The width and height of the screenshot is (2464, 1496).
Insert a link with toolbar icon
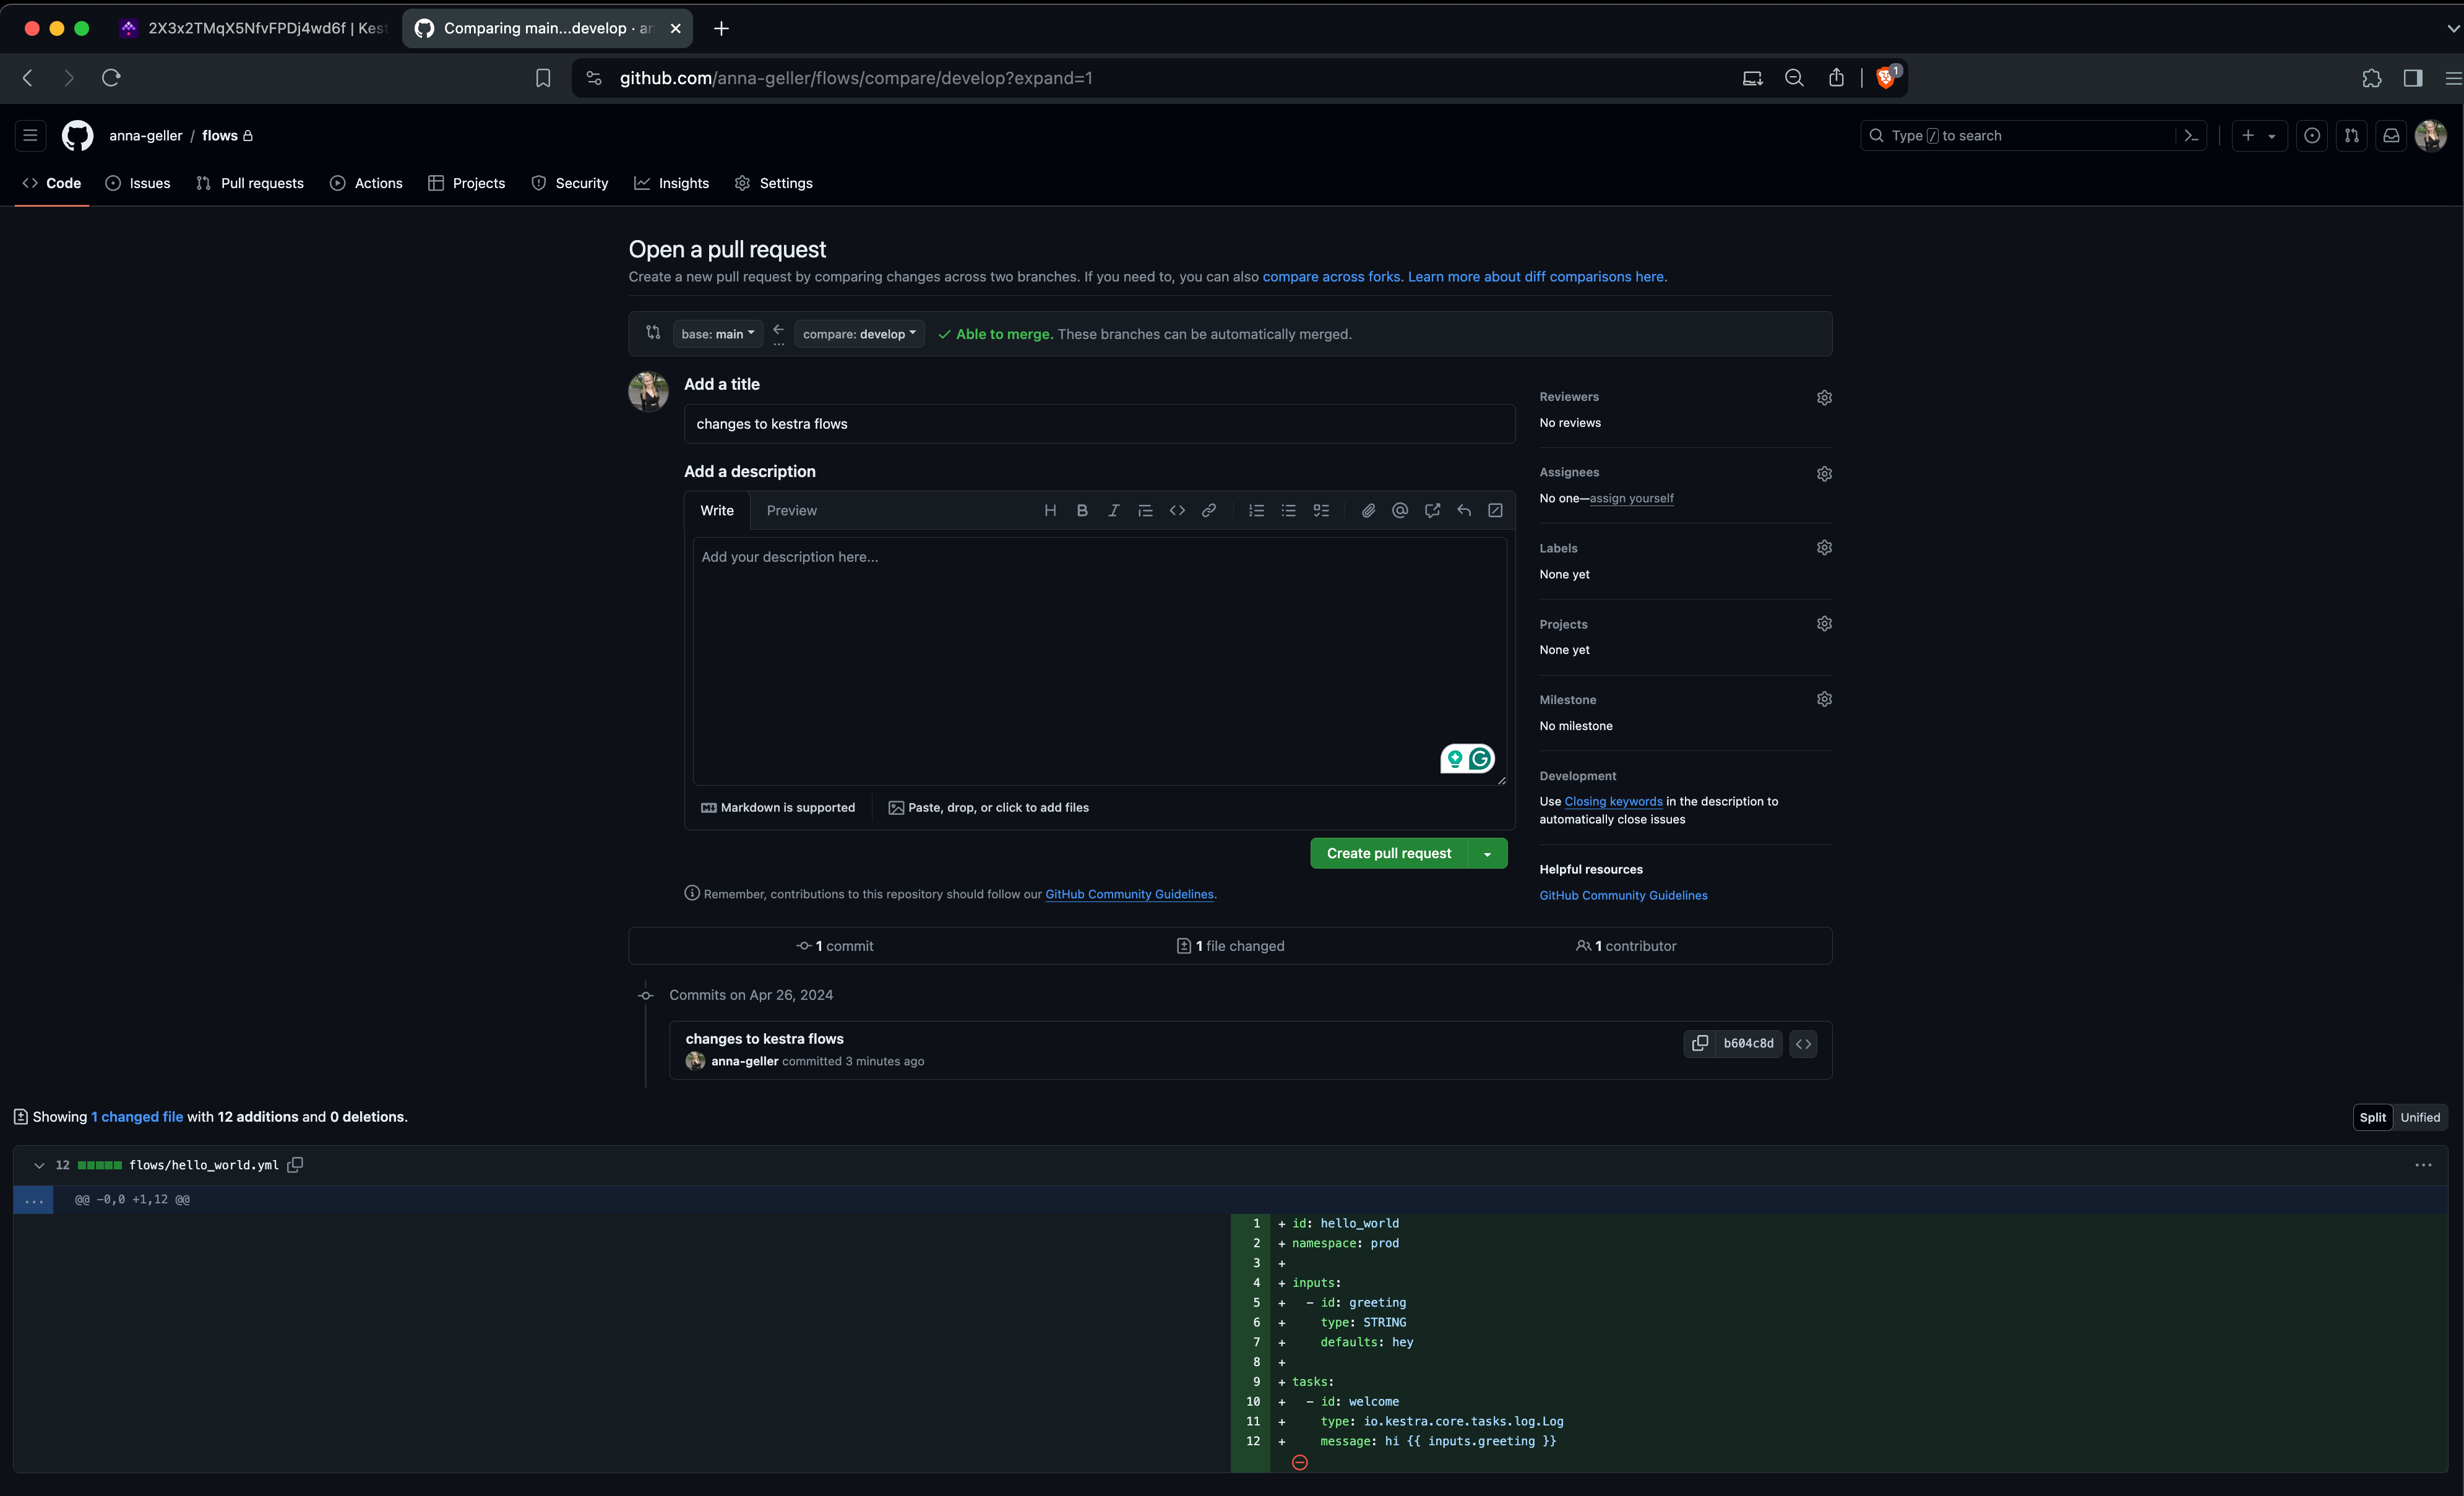(x=1209, y=511)
